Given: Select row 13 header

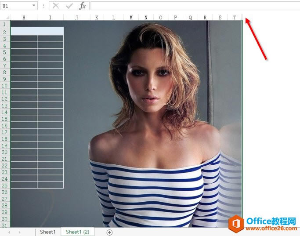Looking at the screenshot, I should point(5,105).
